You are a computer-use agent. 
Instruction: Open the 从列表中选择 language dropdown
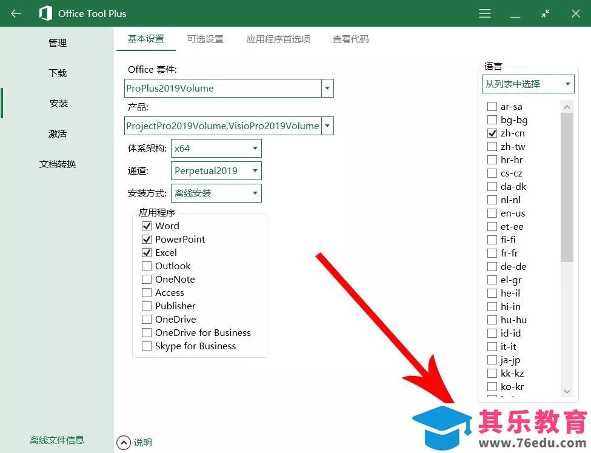click(528, 84)
